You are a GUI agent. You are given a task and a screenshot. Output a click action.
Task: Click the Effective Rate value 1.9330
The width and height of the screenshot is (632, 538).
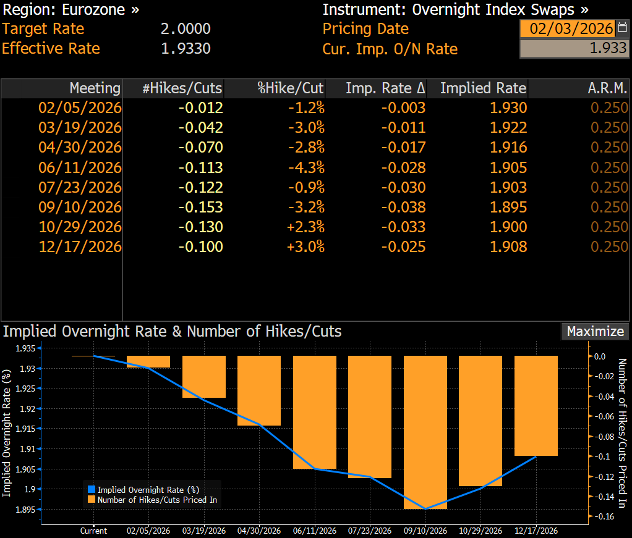(x=186, y=48)
